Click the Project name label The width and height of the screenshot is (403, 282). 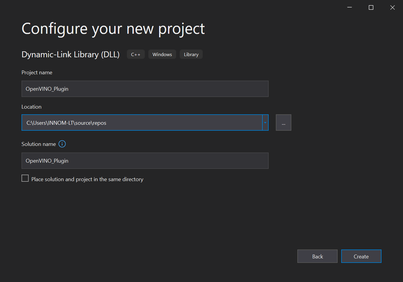37,73
